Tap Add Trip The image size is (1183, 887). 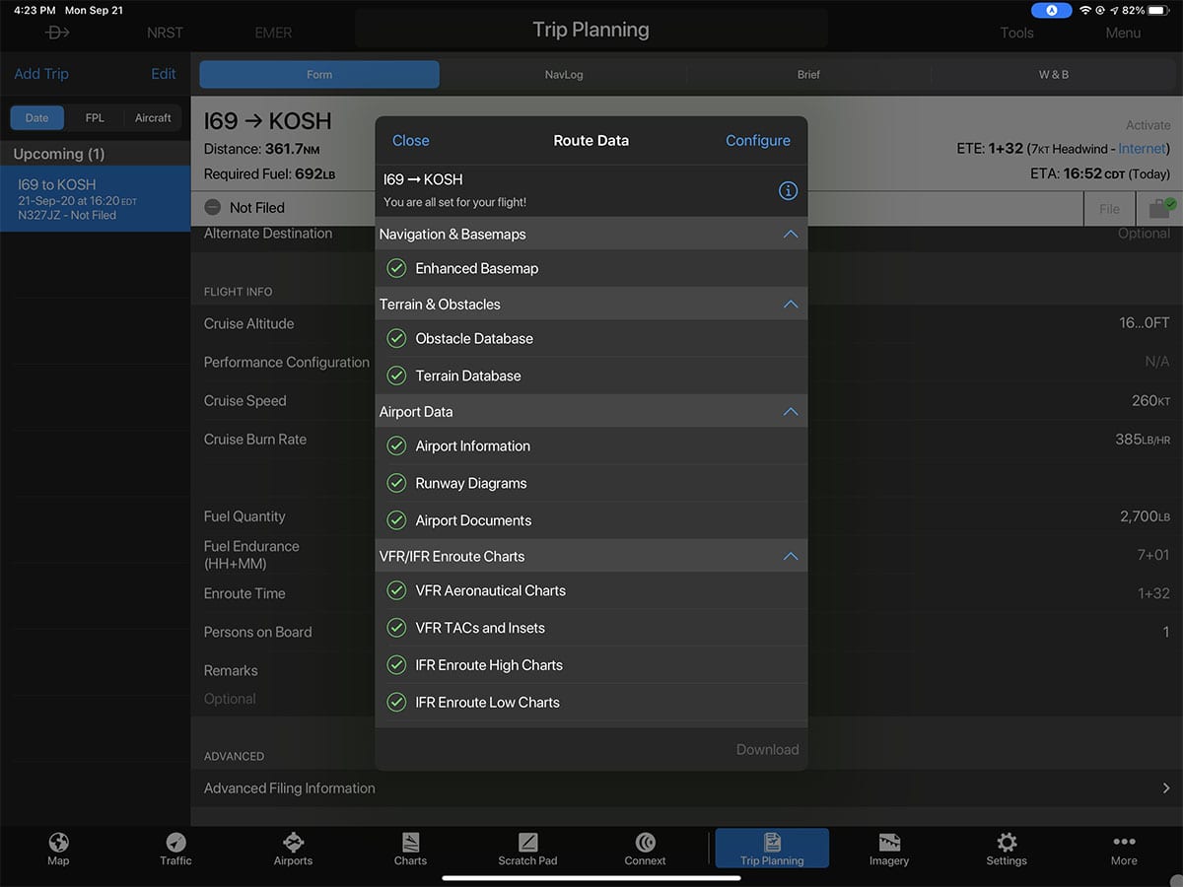(41, 74)
